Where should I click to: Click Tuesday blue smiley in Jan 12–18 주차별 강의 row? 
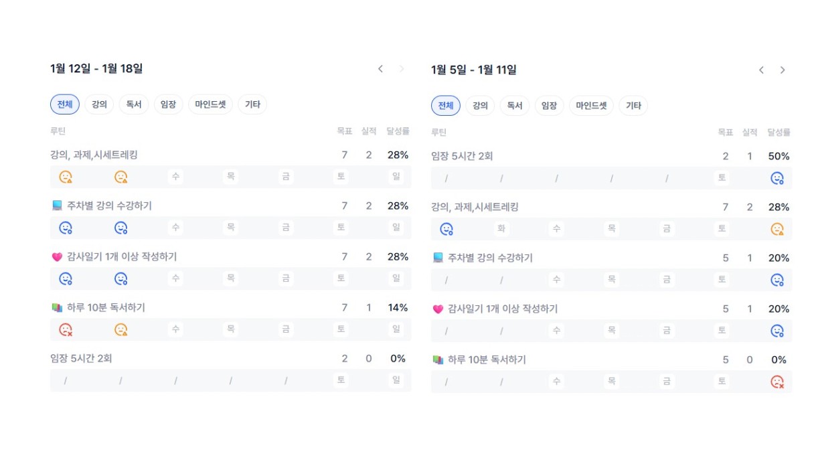(121, 228)
